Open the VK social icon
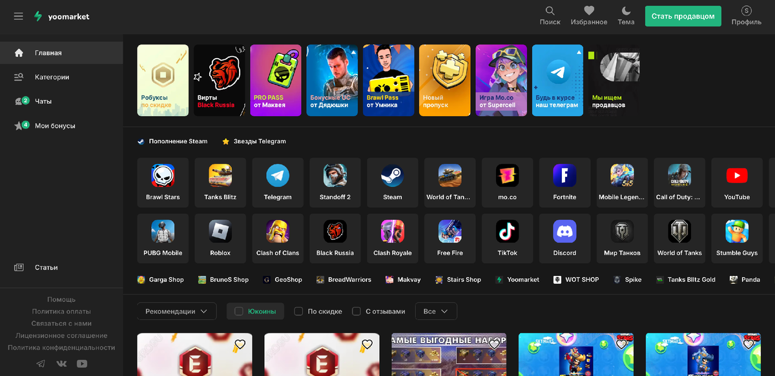 [x=61, y=364]
